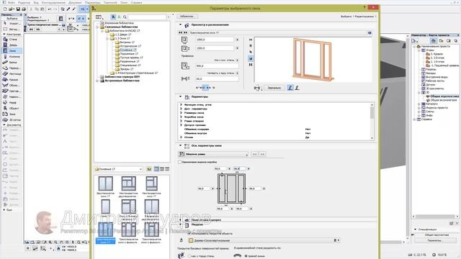Image resolution: width=461 pixels, height=259 pixels.
Task: Open the Ширина рамы dropdown
Action: click(x=213, y=154)
